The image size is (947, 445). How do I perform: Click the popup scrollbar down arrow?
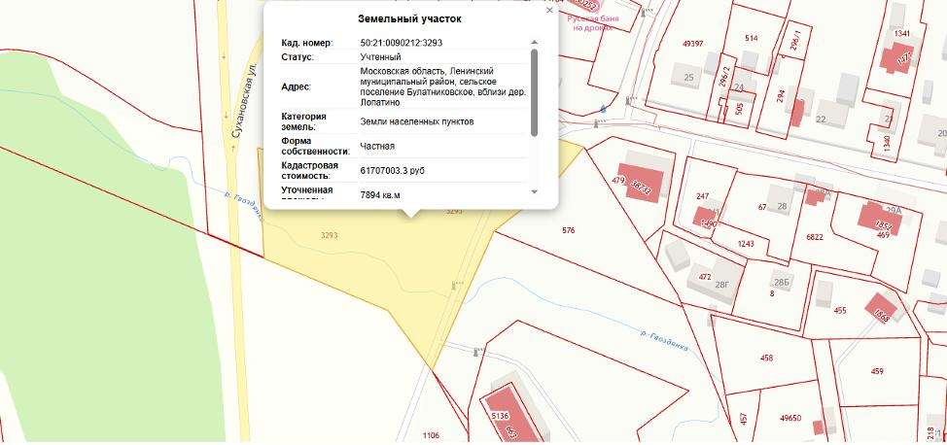point(534,192)
